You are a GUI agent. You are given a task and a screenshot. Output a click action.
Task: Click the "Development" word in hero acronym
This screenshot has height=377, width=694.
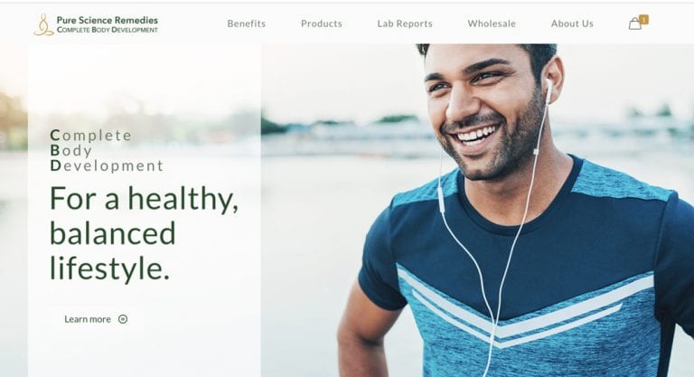click(107, 165)
